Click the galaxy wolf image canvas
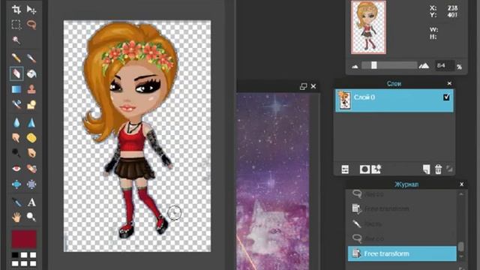Screen dimensions: 480x270 click(273, 181)
